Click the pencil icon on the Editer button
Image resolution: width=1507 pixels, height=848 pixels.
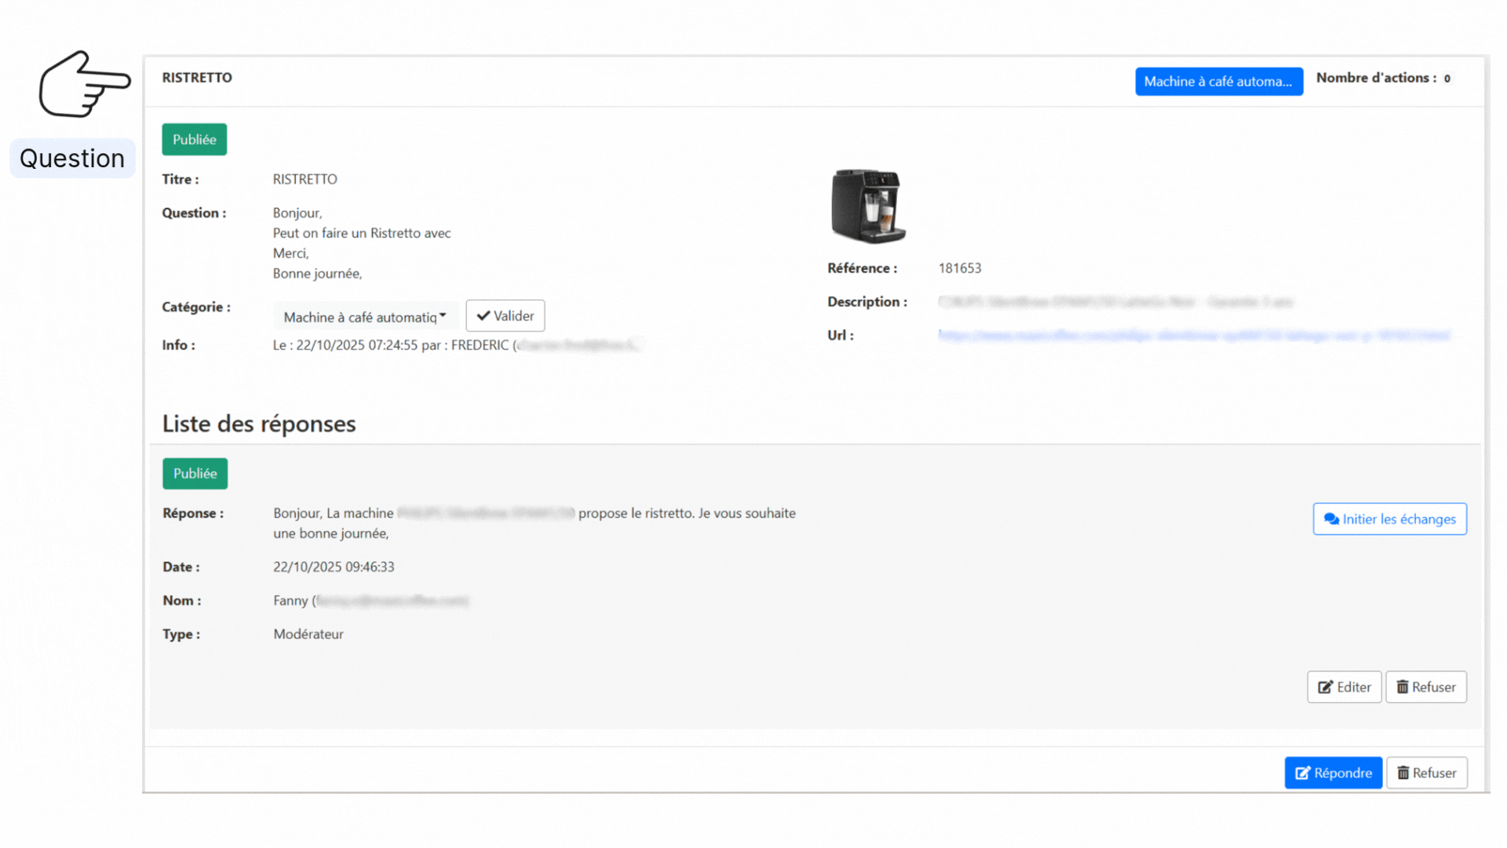click(1326, 686)
